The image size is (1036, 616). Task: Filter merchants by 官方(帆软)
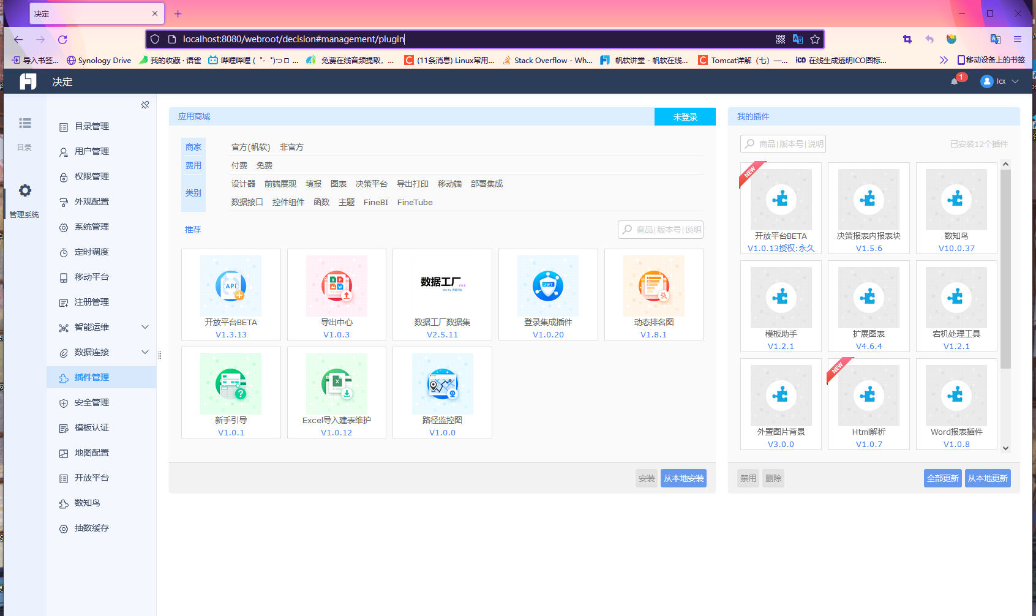(x=251, y=147)
